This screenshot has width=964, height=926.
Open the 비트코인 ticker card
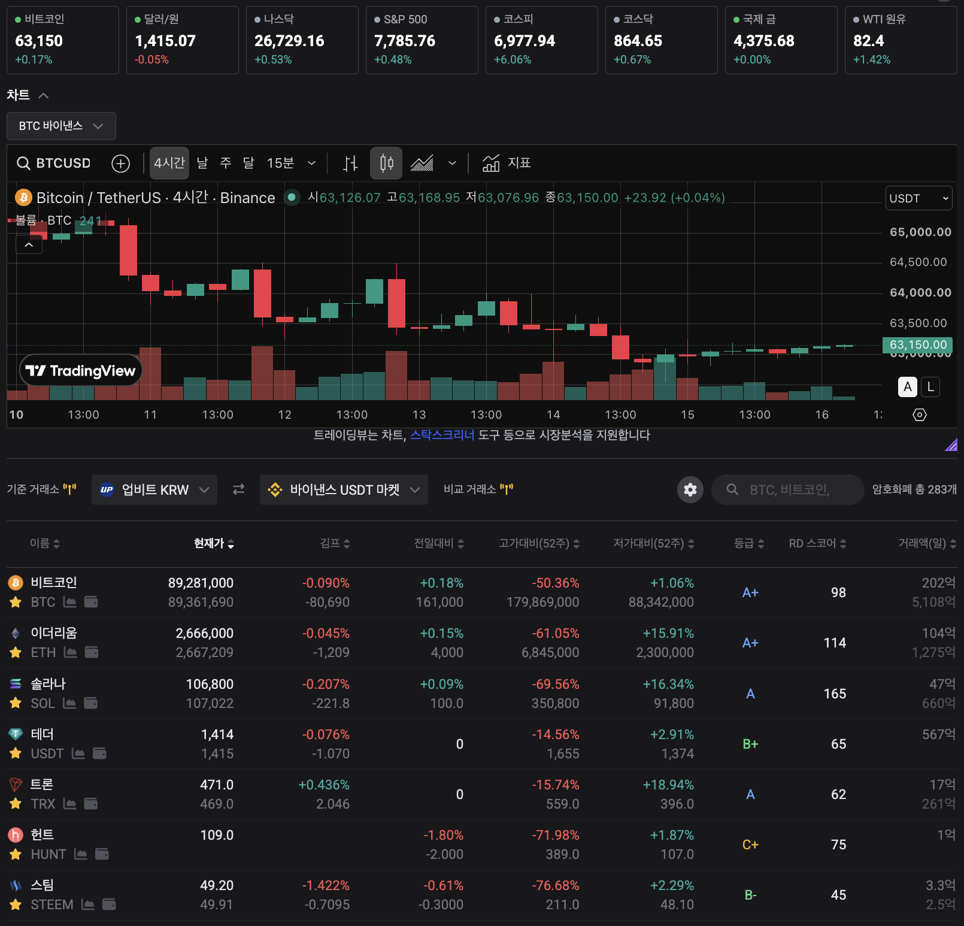[x=63, y=40]
